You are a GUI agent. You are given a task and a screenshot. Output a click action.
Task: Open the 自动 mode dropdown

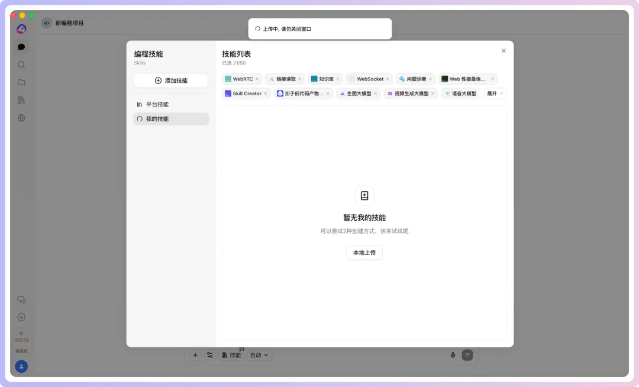(x=259, y=355)
